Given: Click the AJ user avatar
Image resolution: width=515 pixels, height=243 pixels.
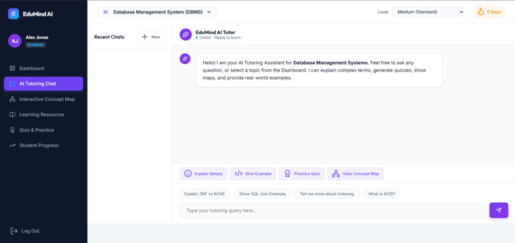Looking at the screenshot, I should 15,41.
